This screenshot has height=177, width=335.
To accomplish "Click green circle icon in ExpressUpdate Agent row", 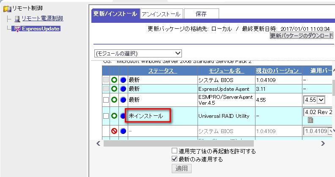I will click(114, 89).
